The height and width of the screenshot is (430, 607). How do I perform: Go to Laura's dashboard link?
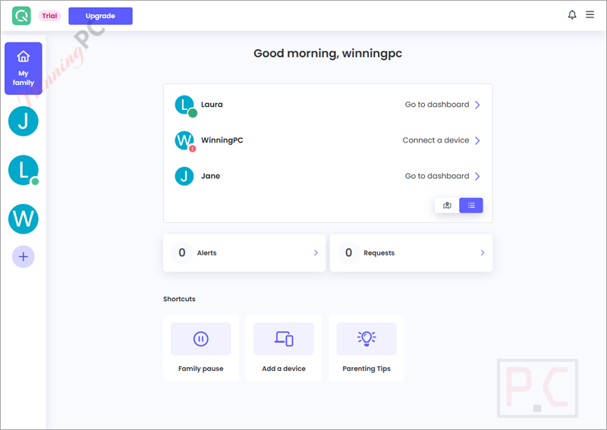click(437, 105)
